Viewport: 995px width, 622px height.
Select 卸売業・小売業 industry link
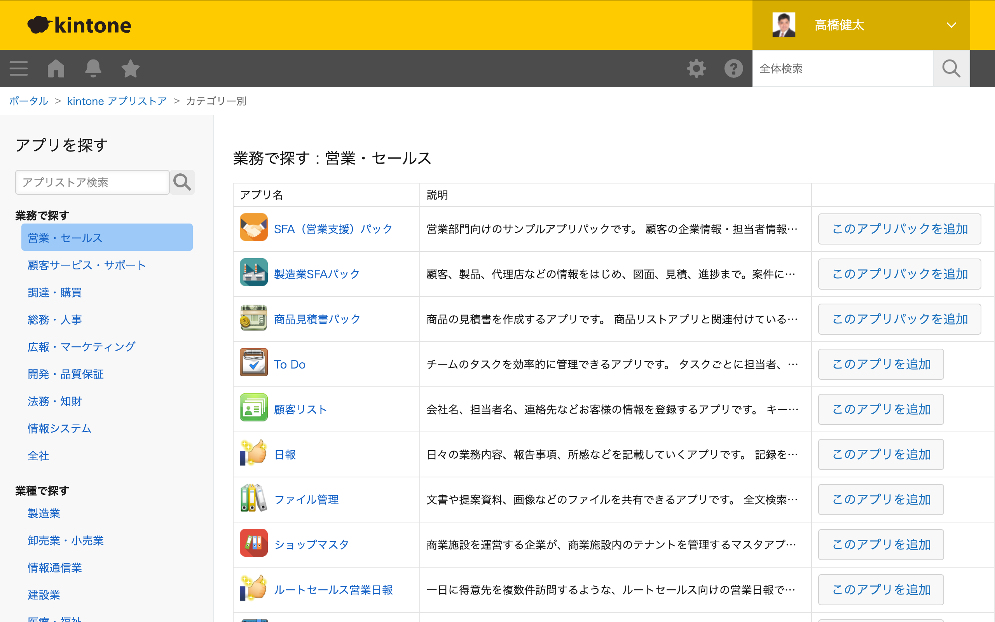(65, 540)
